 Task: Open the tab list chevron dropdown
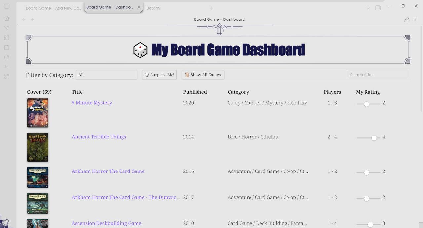point(368,8)
